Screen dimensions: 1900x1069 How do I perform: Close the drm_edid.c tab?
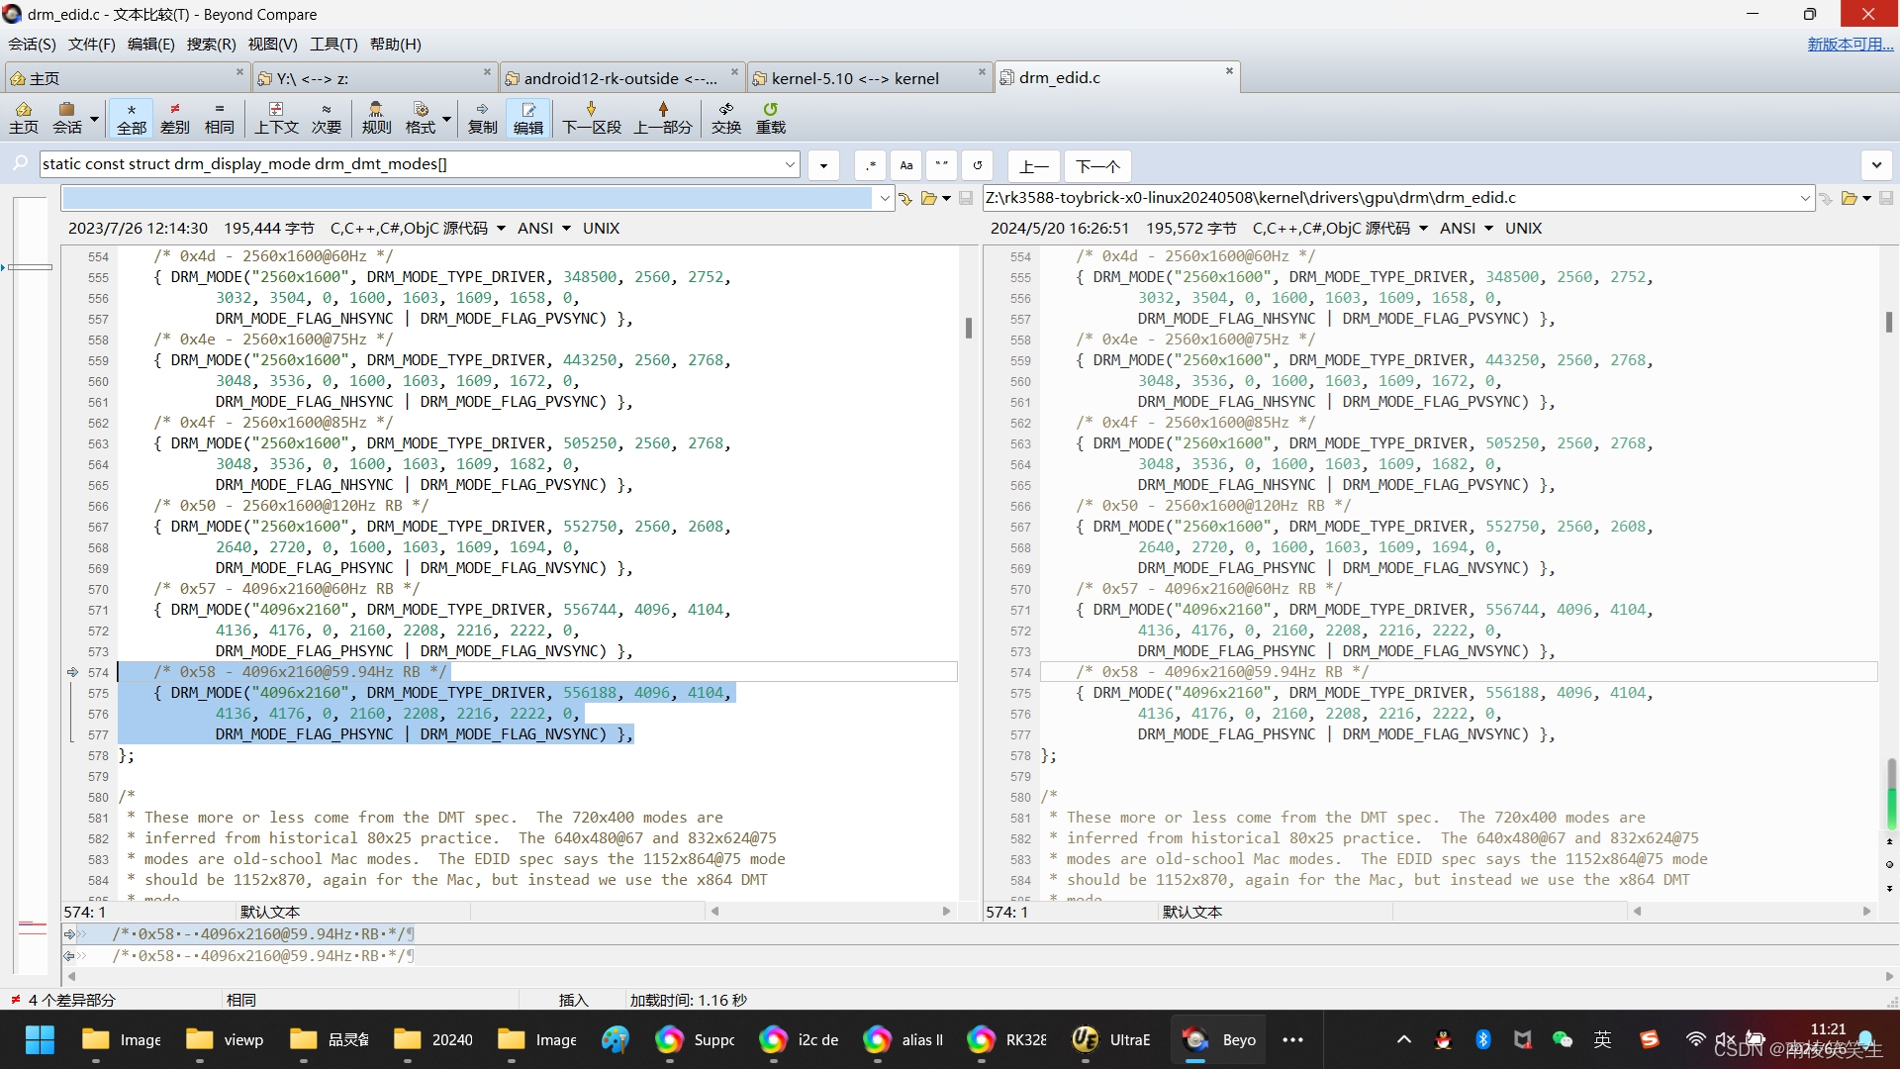click(1229, 71)
